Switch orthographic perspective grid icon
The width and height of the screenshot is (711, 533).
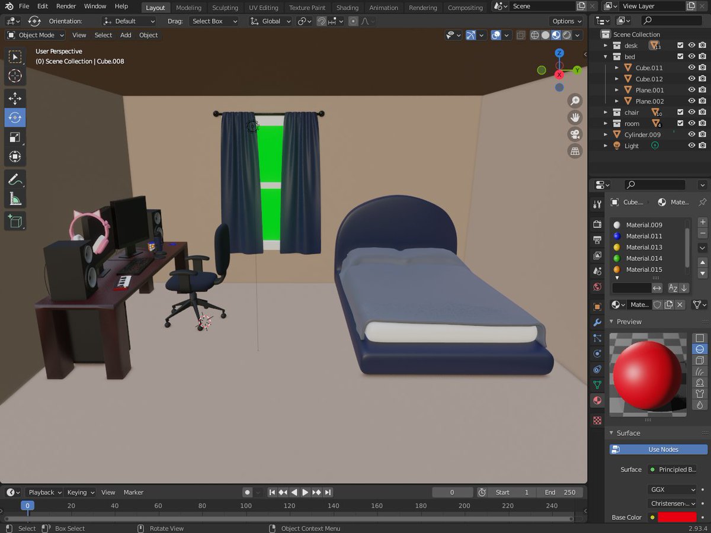coord(574,151)
